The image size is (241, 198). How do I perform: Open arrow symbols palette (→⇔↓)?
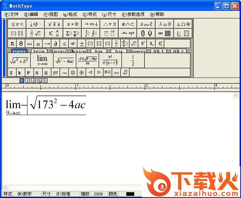(91, 24)
